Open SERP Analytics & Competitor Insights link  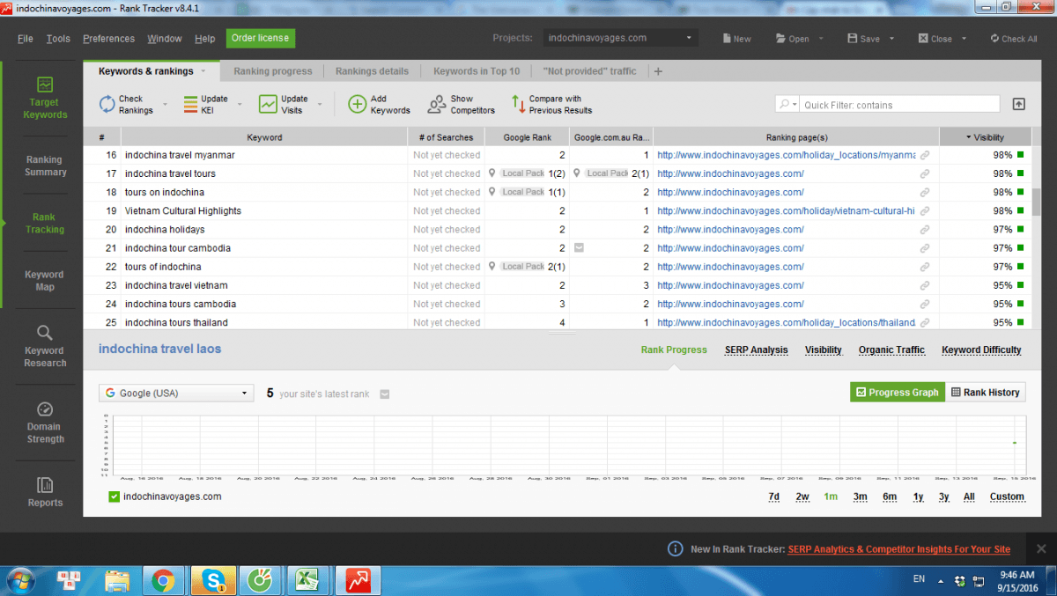click(898, 549)
